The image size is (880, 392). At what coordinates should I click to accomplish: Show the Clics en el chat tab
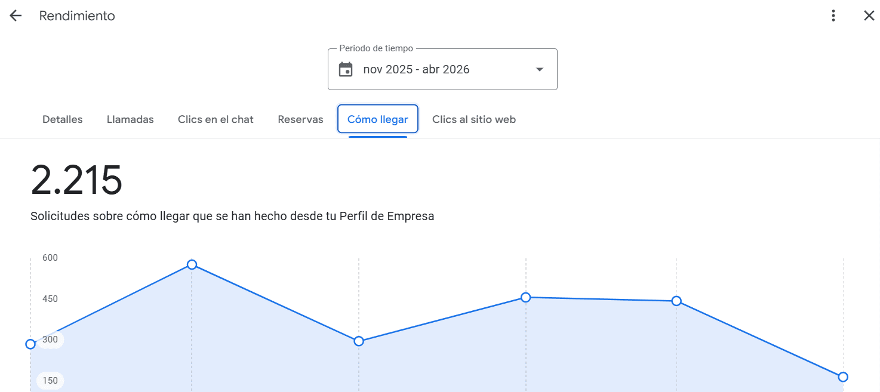pos(216,119)
